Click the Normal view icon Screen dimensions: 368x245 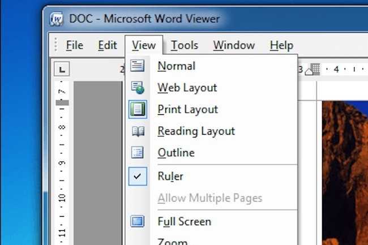click(138, 66)
